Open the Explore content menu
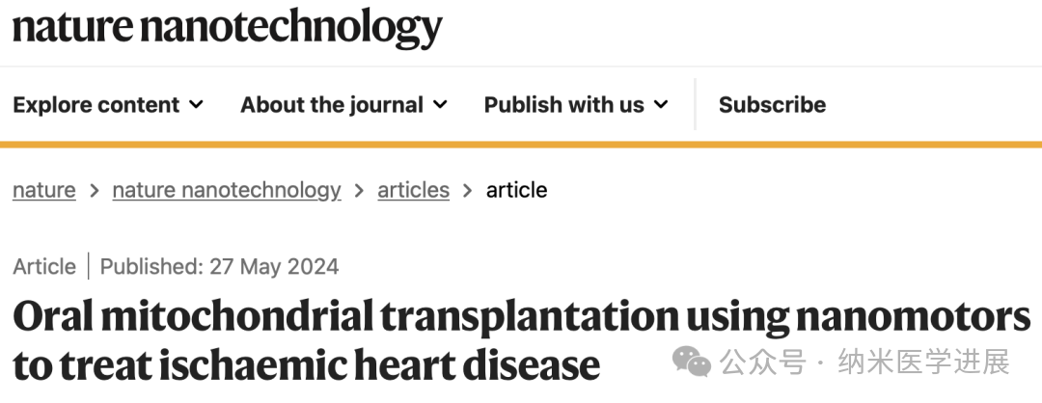 [x=96, y=105]
